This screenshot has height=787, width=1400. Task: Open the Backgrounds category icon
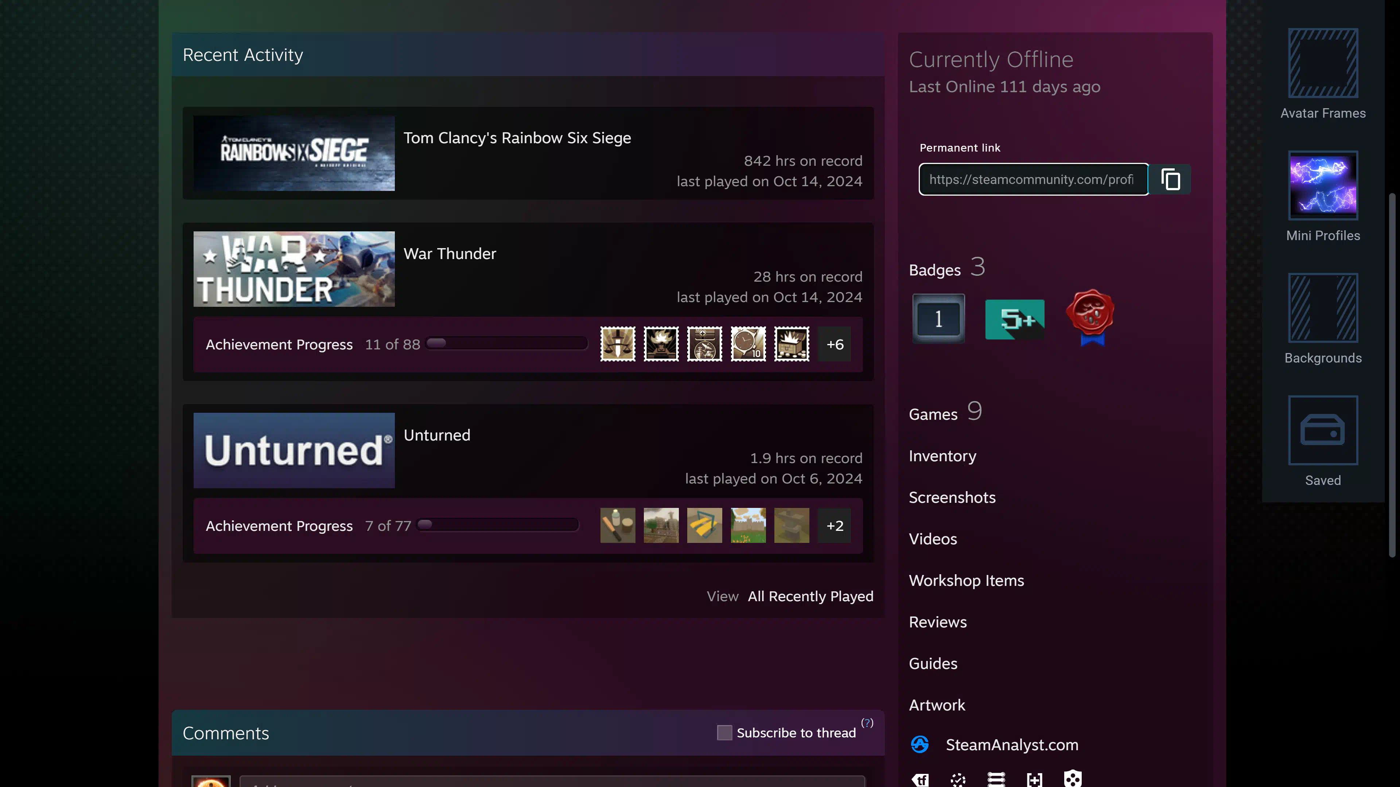tap(1323, 308)
